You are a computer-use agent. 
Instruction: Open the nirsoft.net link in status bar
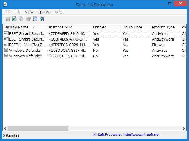point(141,135)
